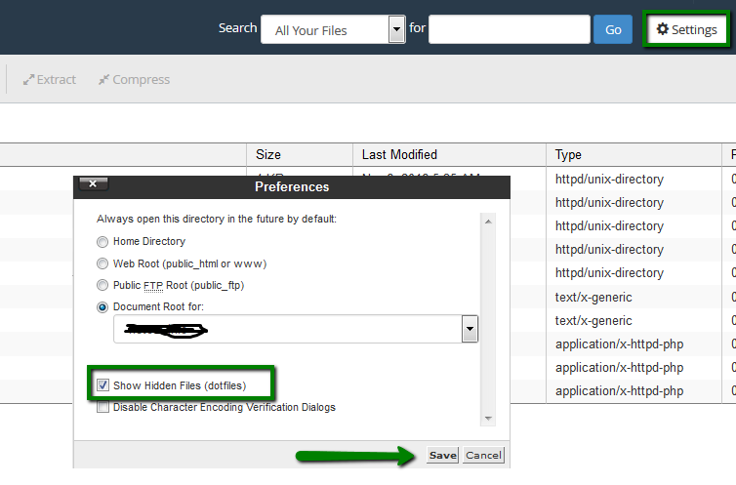
Task: Toggle Show Hidden Files (dotfiles) checkbox
Action: click(x=103, y=386)
